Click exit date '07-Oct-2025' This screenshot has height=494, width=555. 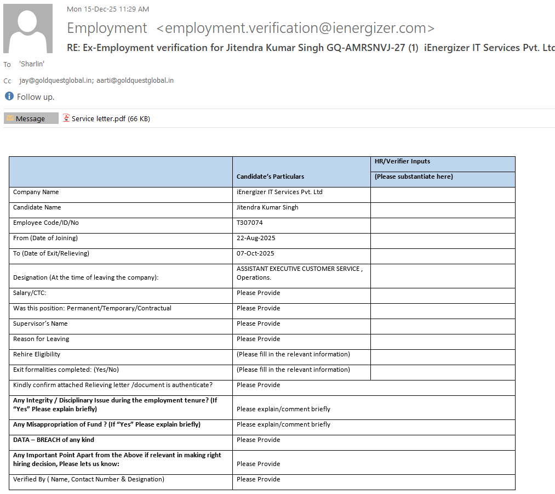pos(255,253)
